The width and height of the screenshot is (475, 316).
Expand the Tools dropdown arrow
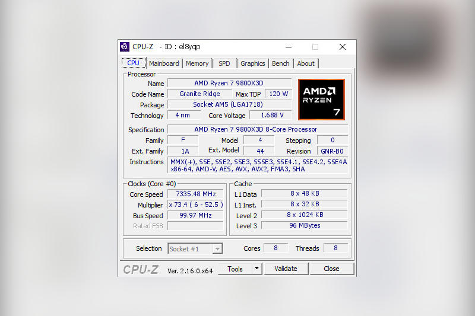click(x=256, y=269)
